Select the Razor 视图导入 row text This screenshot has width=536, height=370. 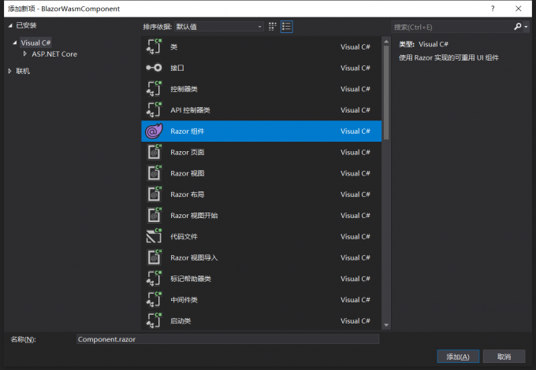click(x=194, y=257)
